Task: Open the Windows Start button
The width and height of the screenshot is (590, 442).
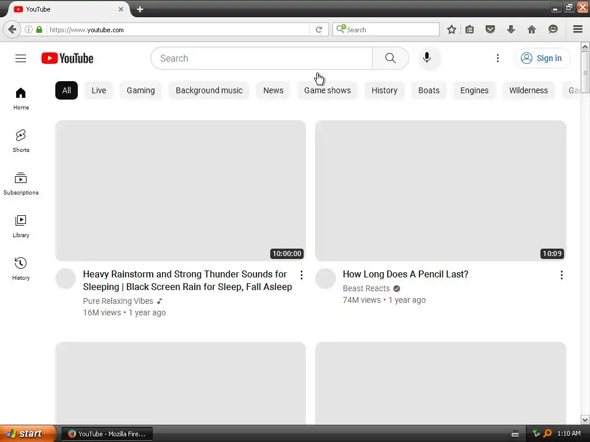Action: point(28,434)
